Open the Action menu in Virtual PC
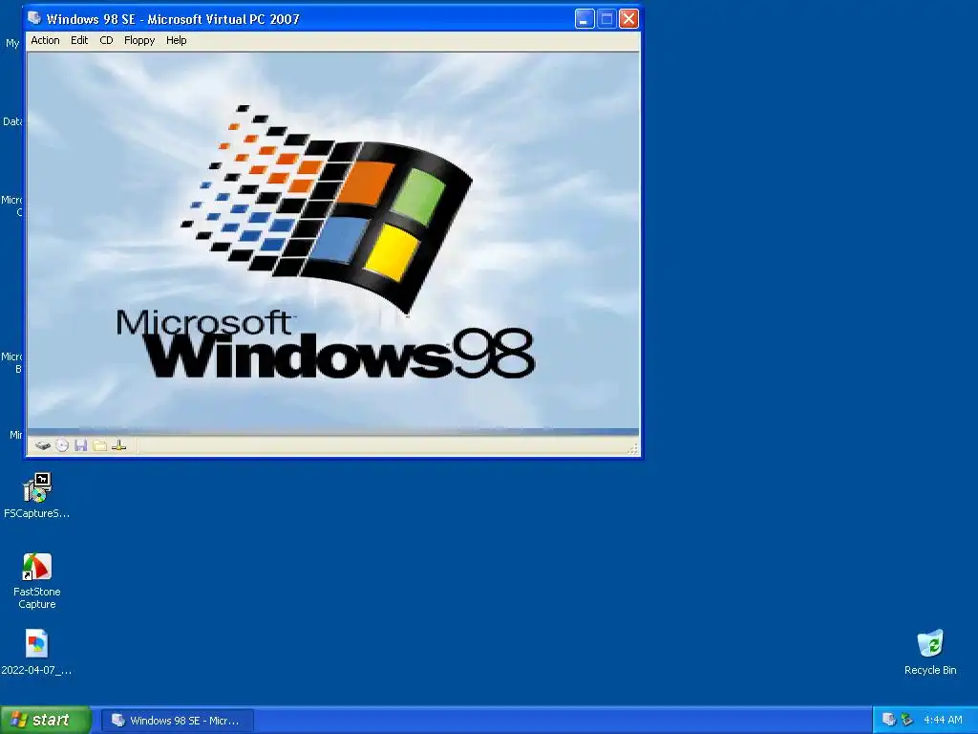978x734 pixels. pos(45,40)
